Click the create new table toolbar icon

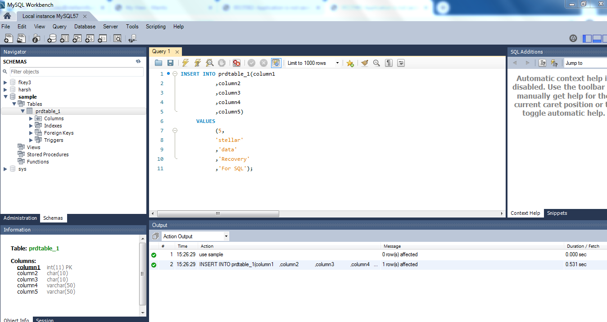(x=64, y=39)
